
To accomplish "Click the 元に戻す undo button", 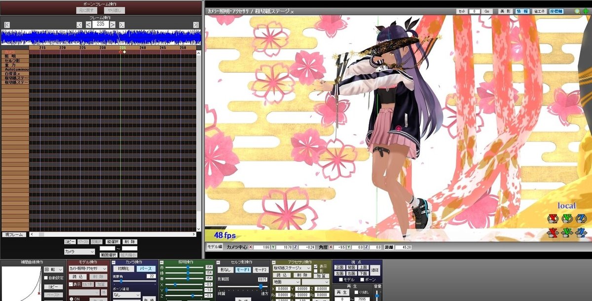I will tap(86, 10).
